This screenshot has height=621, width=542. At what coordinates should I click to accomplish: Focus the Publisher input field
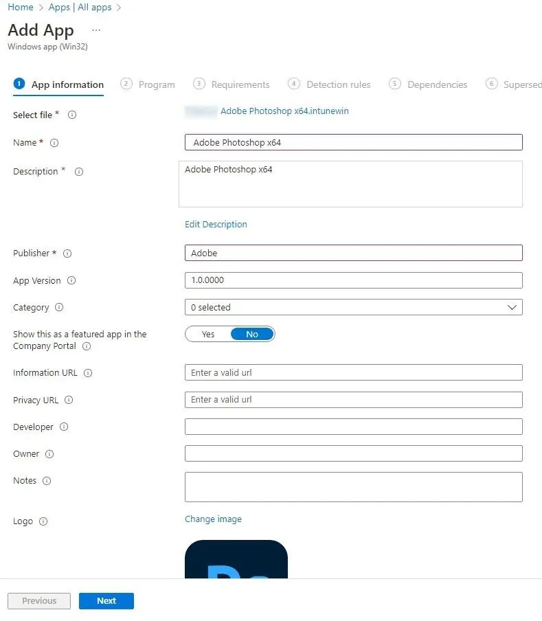pyautogui.click(x=354, y=253)
